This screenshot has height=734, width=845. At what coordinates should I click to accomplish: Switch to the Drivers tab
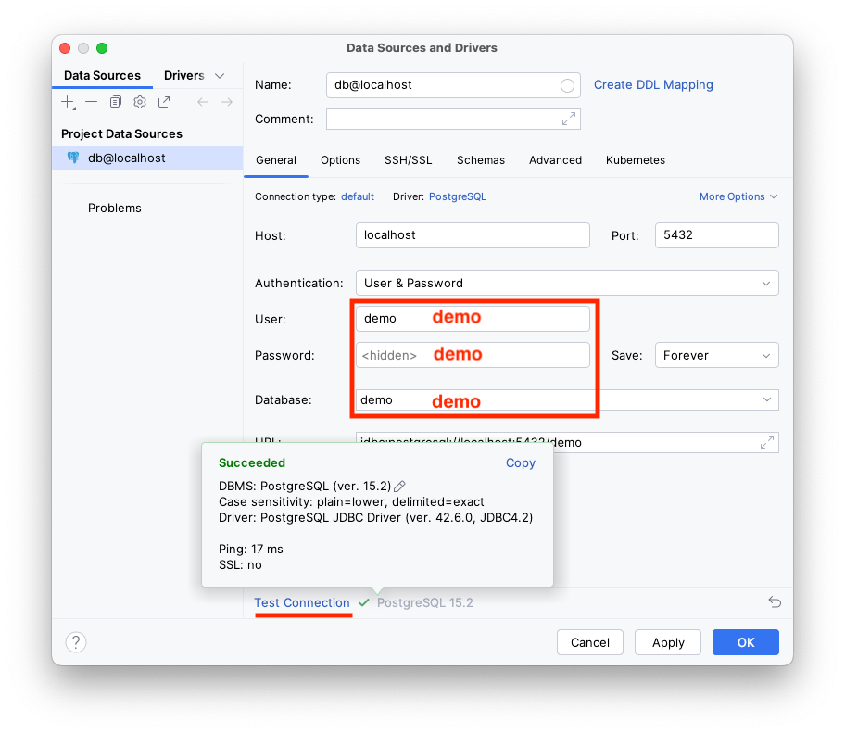pyautogui.click(x=184, y=75)
